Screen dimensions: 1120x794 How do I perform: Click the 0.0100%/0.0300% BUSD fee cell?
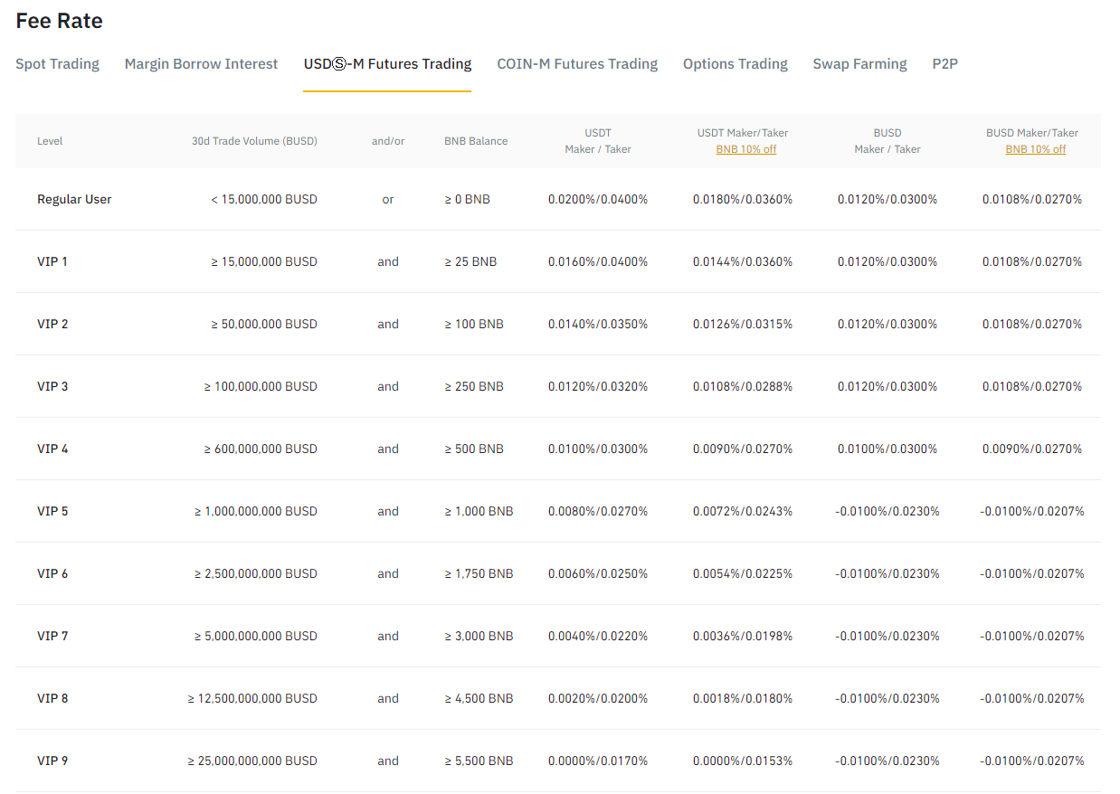tap(887, 449)
